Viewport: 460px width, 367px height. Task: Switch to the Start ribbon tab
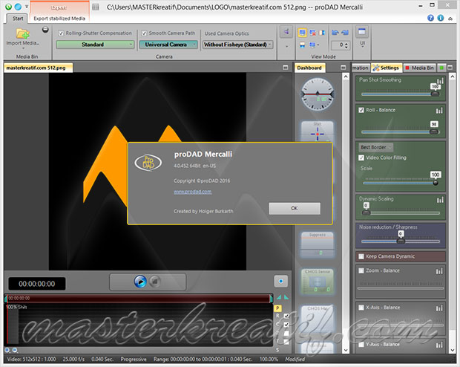pos(18,19)
